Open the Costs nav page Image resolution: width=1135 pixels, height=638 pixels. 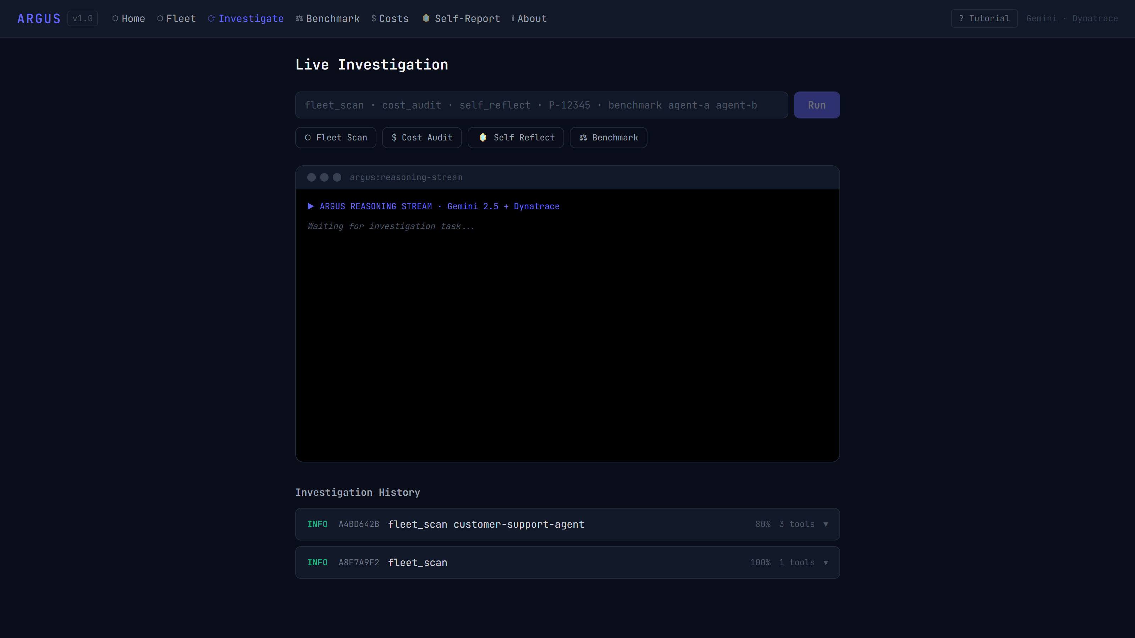click(x=390, y=18)
